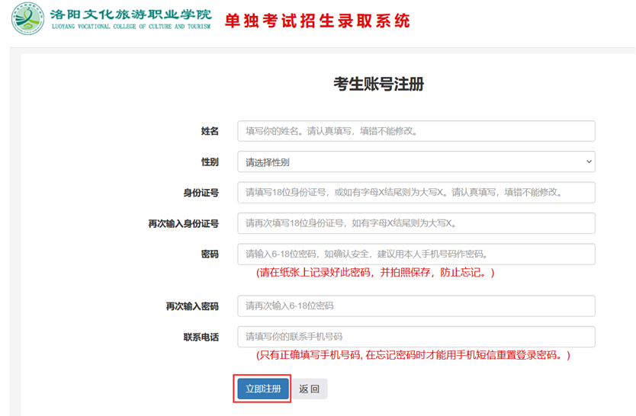636x416 pixels.
Task: Click the 返回 back button
Action: [309, 389]
